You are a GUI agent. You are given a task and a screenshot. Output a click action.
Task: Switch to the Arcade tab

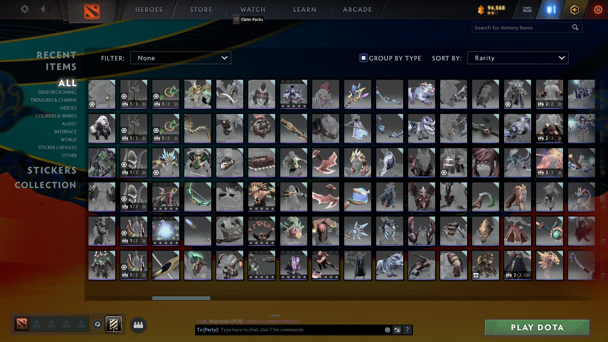click(357, 10)
